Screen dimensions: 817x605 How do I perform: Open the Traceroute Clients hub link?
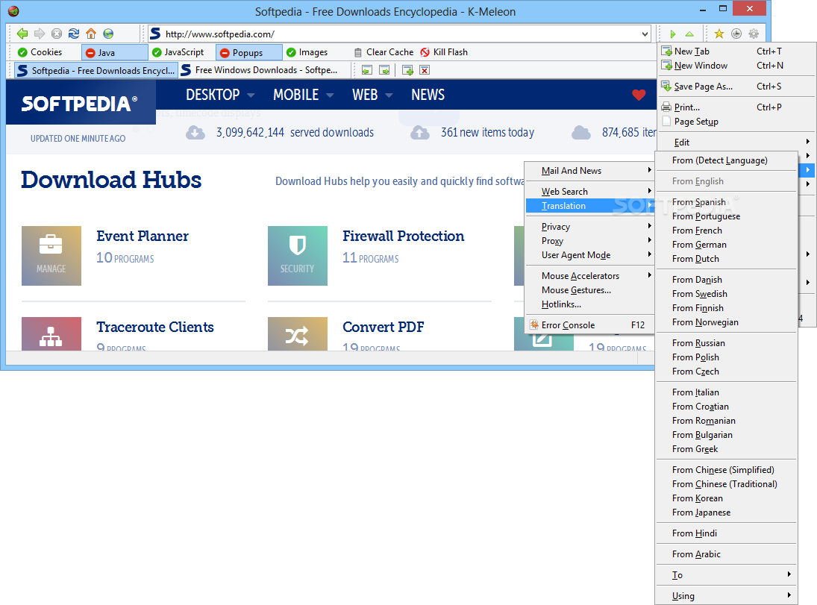[154, 327]
